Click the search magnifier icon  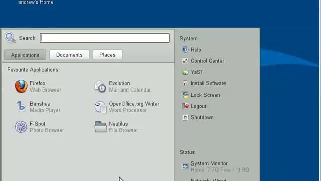(10, 38)
